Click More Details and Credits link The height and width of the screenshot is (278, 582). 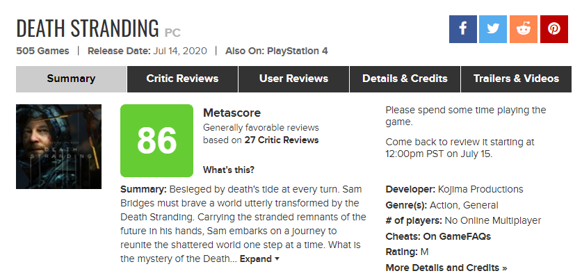(x=446, y=268)
